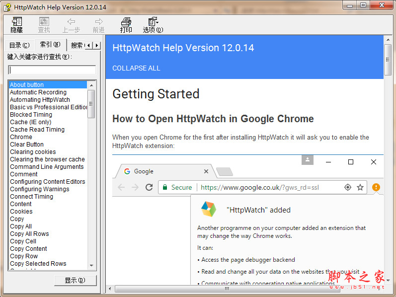396x297 pixels.
Task: Click the index list scroll up arrow
Action: tap(91, 85)
